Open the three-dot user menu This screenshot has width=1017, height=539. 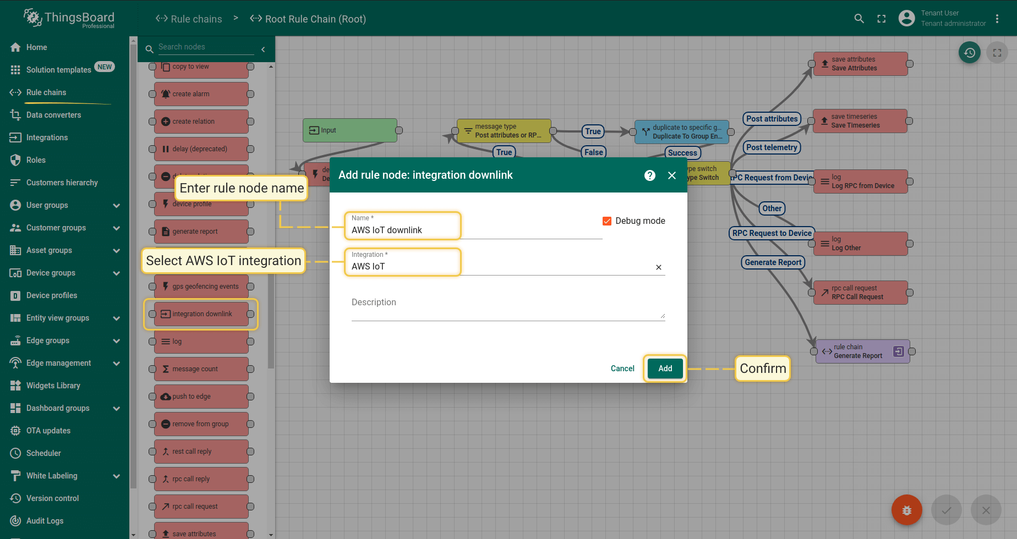point(997,19)
